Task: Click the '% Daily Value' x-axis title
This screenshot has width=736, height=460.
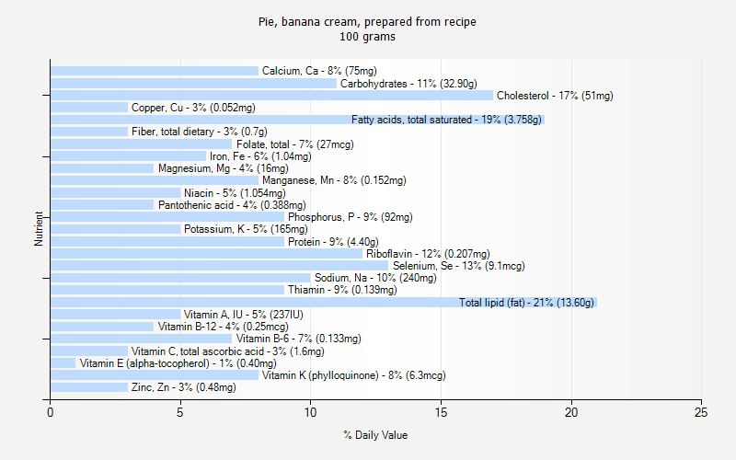Action: [375, 435]
